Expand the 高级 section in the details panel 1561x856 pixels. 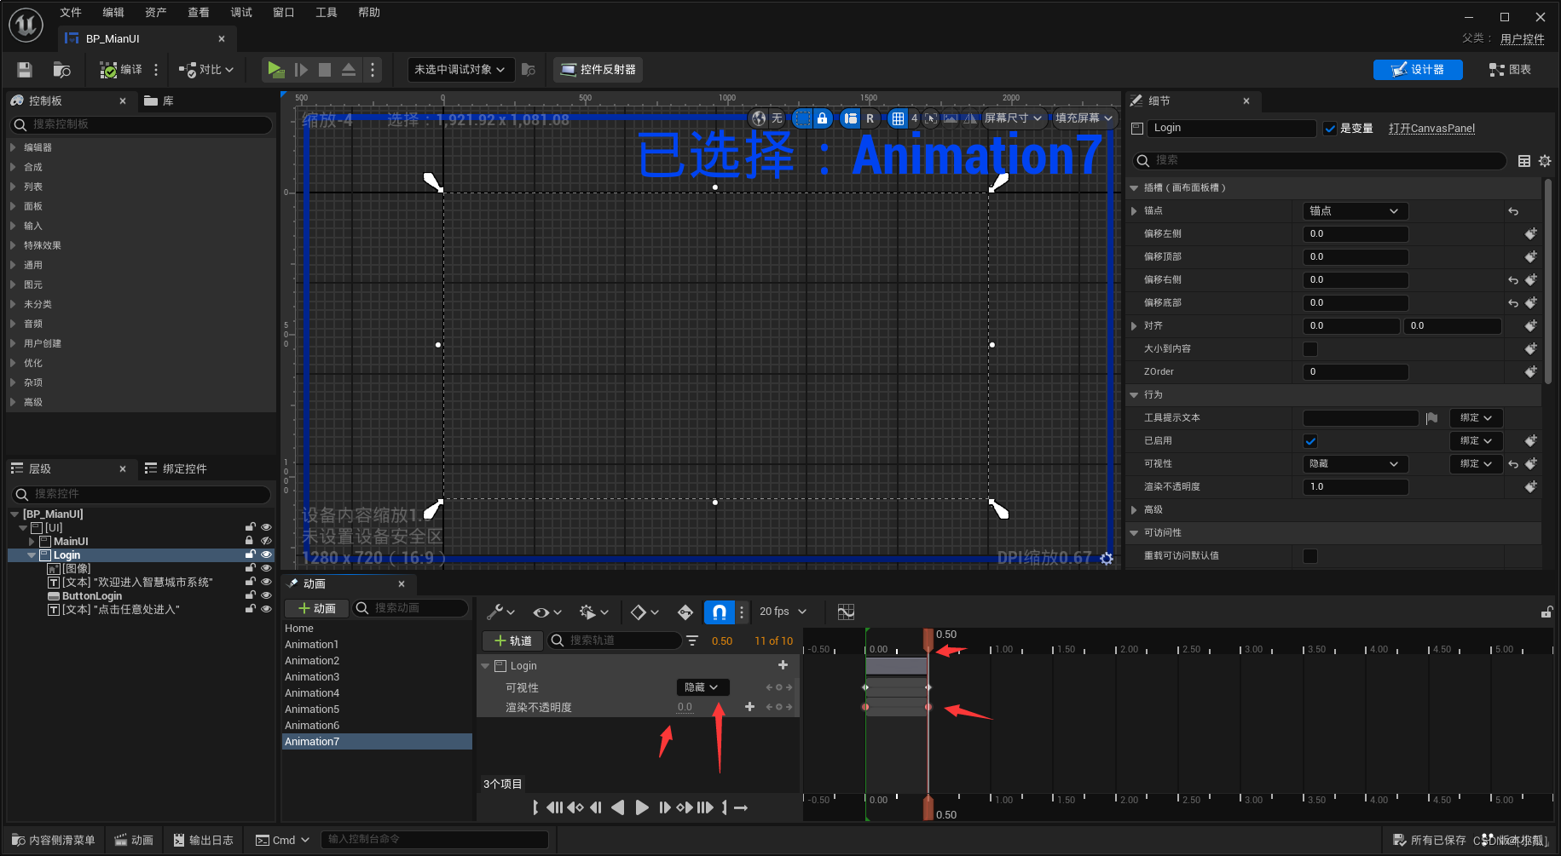point(1134,510)
